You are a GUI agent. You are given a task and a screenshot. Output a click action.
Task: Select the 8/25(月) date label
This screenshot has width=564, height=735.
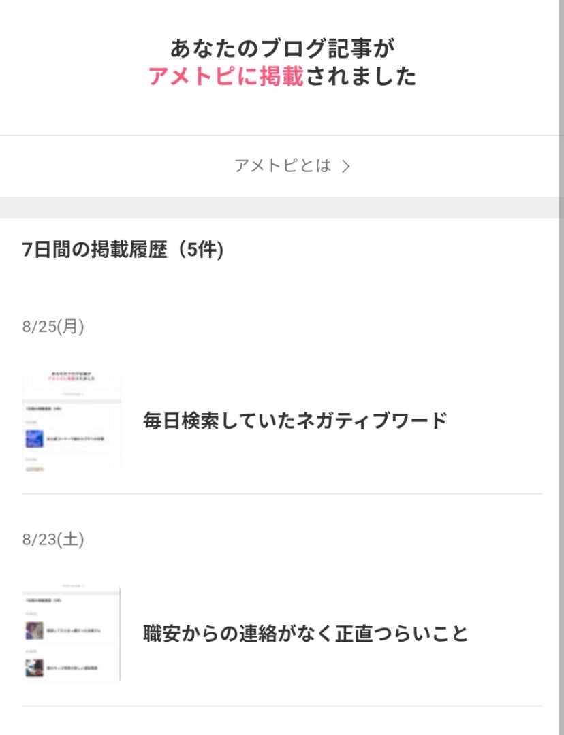coord(53,327)
